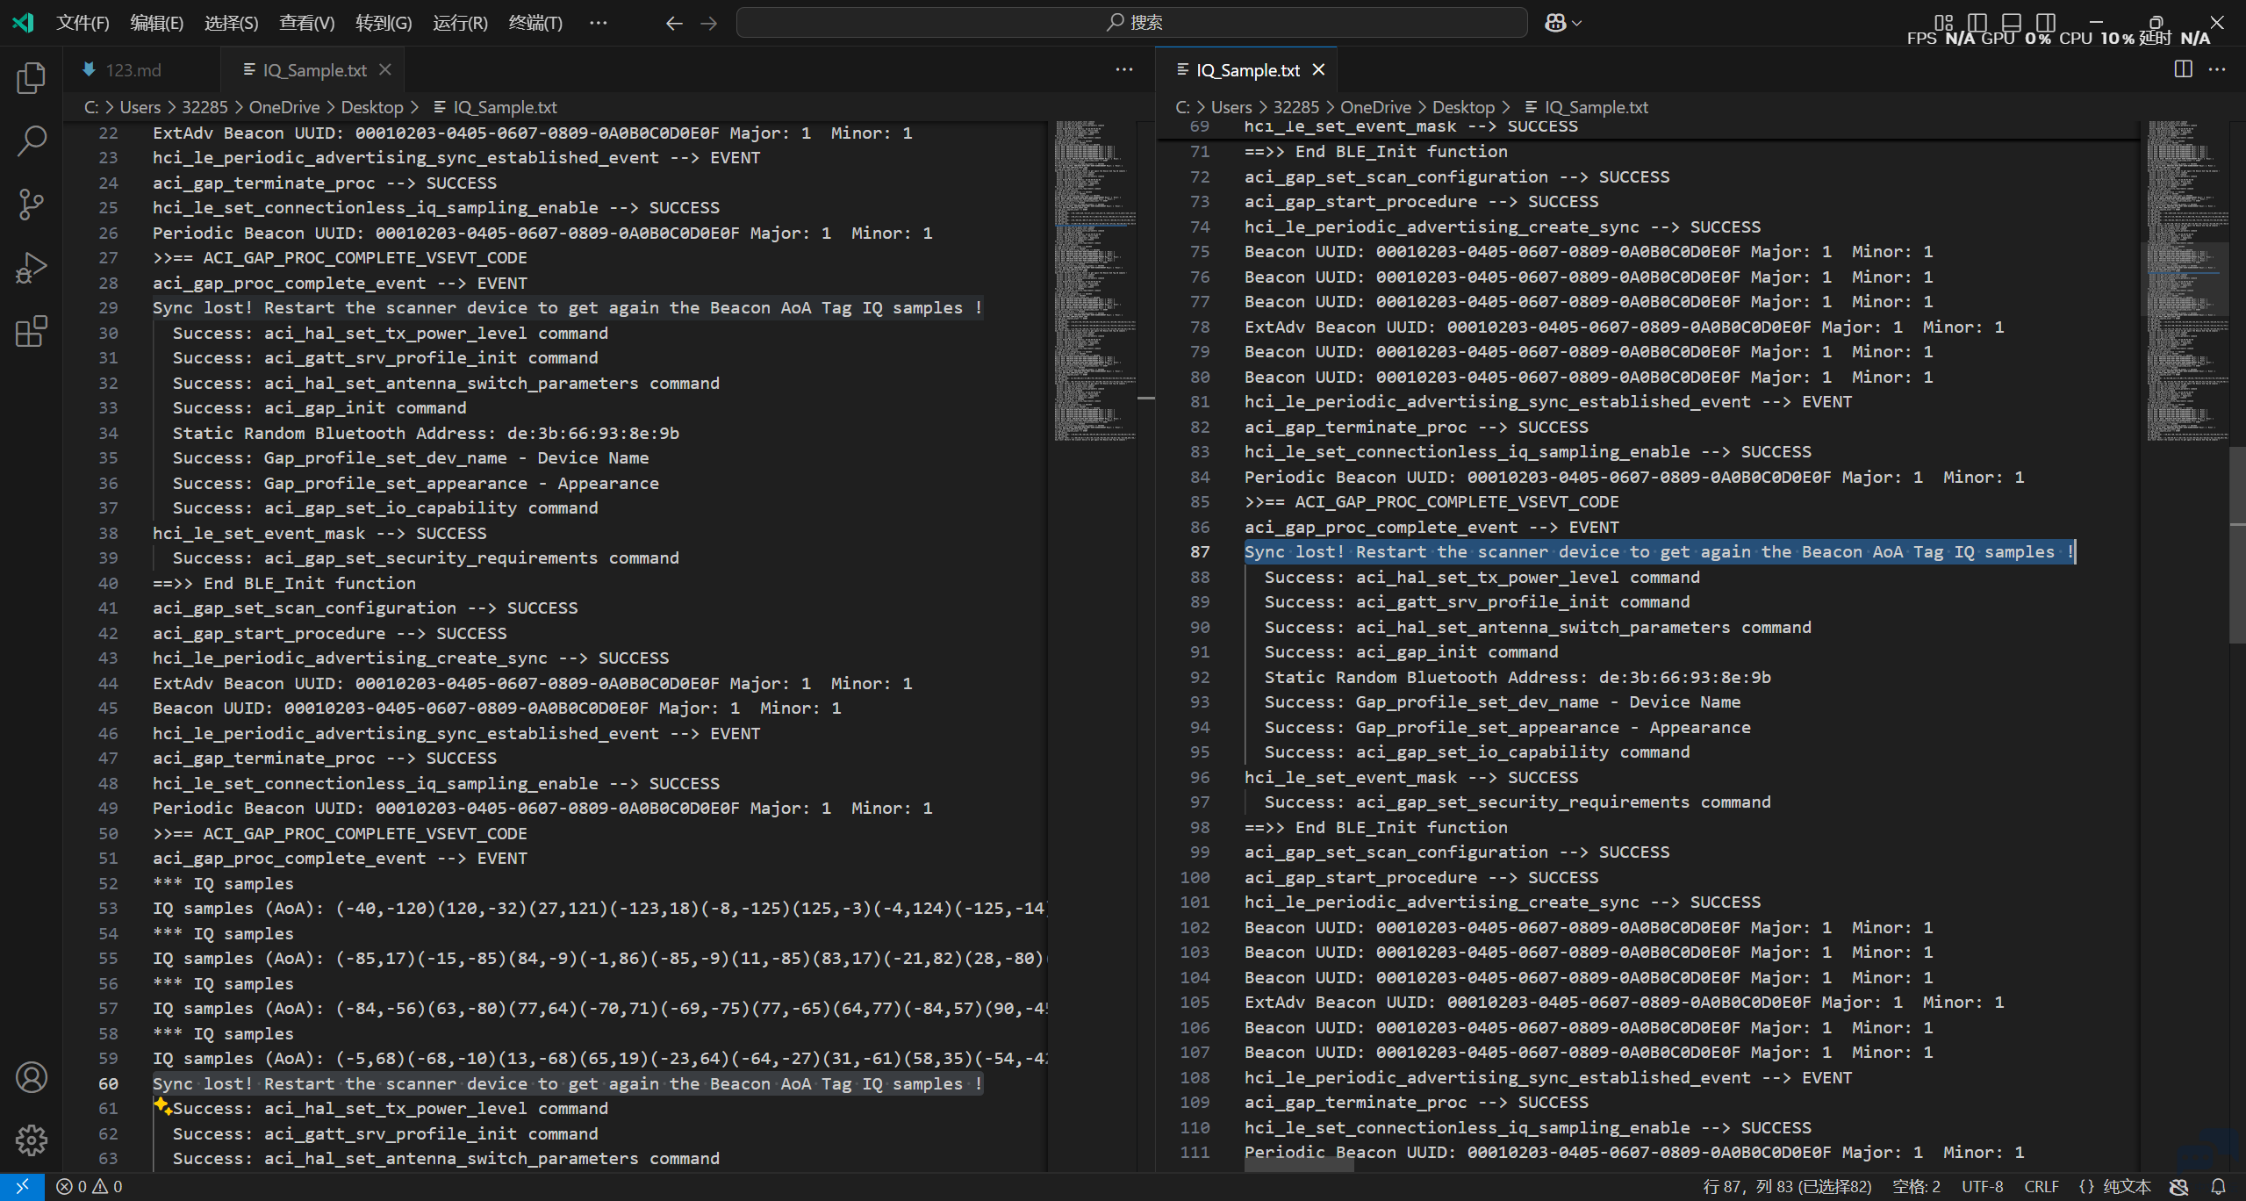This screenshot has height=1201, width=2246.
Task: Open left editor group's more actions menu
Action: pyautogui.click(x=1124, y=69)
